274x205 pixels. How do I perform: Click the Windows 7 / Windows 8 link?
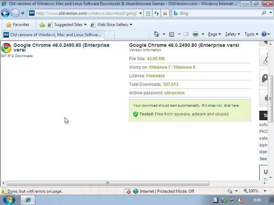point(172,67)
